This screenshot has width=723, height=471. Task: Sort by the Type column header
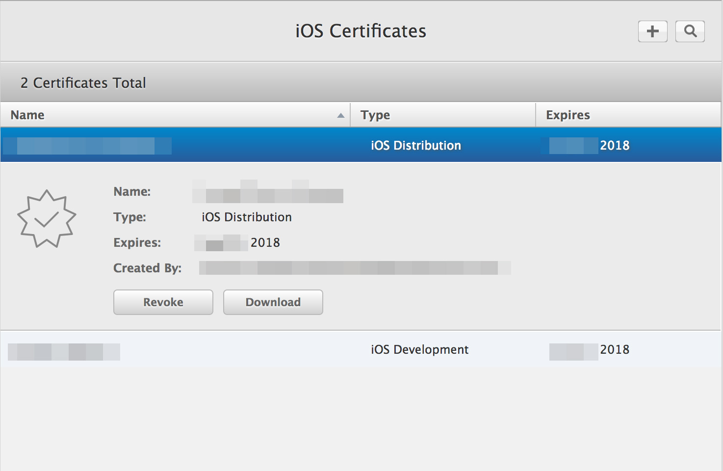(443, 115)
